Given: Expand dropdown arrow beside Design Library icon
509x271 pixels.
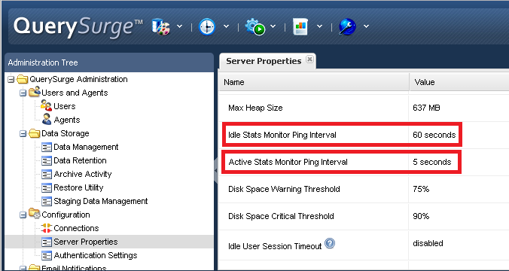Looking at the screenshot, I should pyautogui.click(x=179, y=26).
